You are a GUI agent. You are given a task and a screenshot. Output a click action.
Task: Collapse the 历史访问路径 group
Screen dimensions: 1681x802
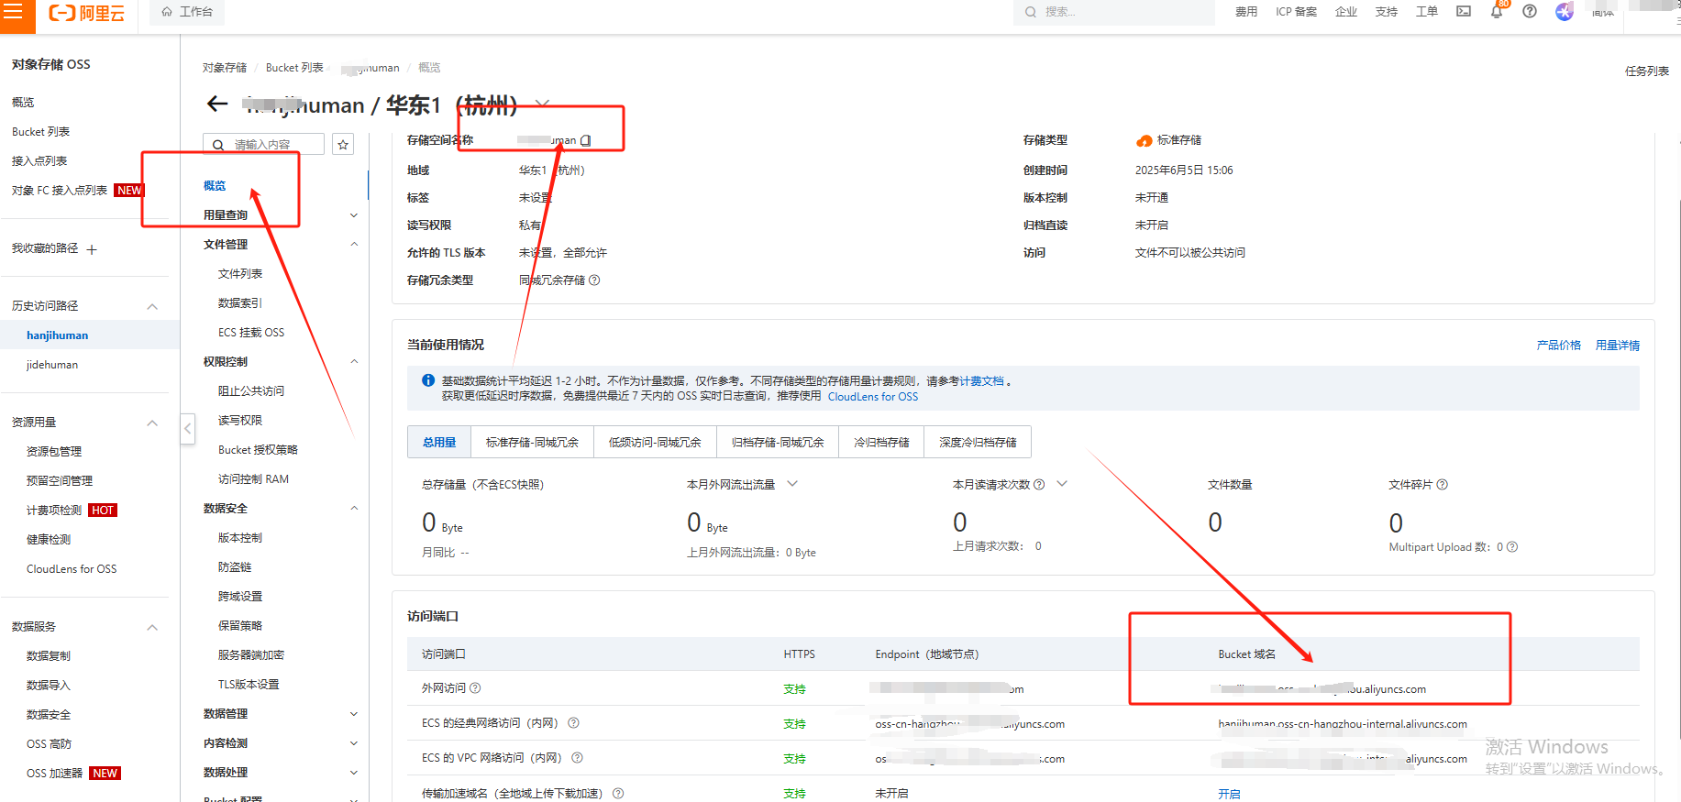(x=152, y=306)
